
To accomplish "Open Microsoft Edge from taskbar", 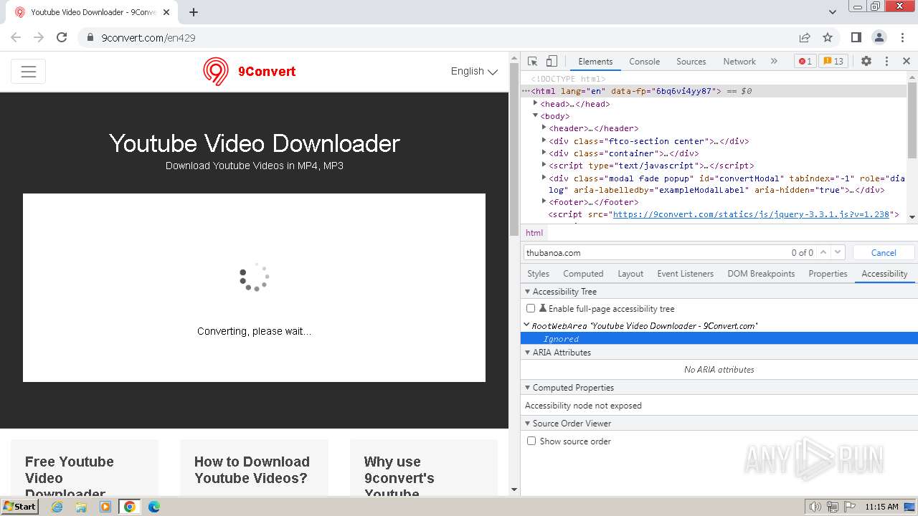I will click(x=153, y=507).
